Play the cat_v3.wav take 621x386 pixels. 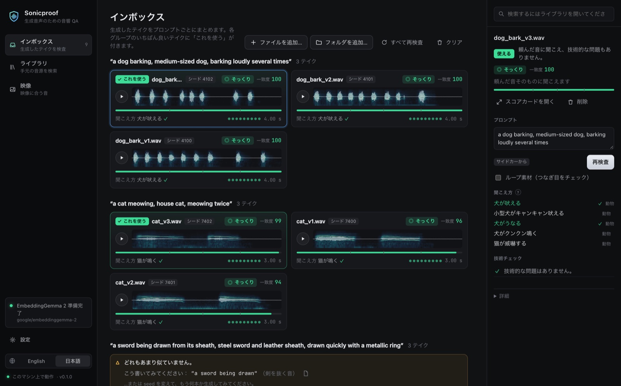(x=122, y=238)
